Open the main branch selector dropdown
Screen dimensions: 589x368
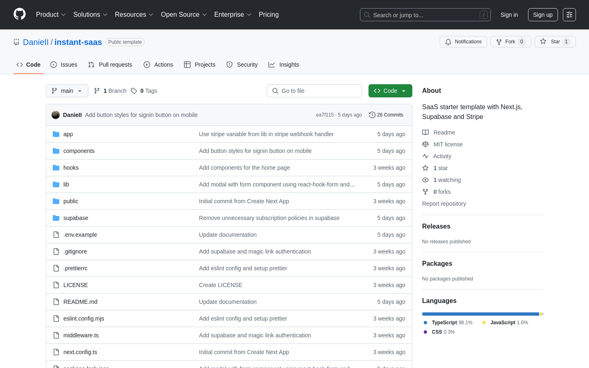67,91
